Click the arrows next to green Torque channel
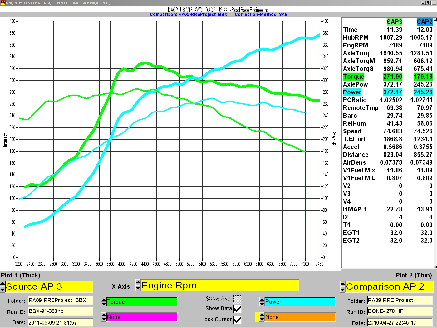 pyautogui.click(x=104, y=302)
